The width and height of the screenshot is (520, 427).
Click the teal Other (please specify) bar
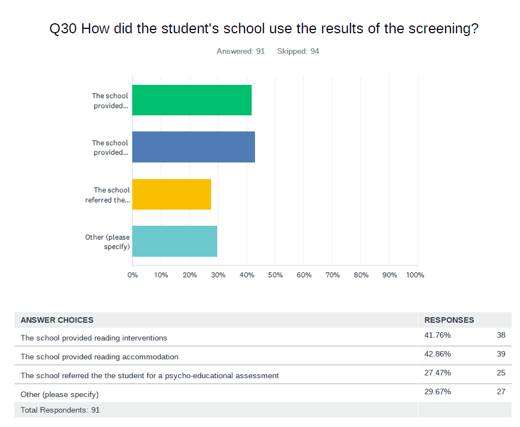[174, 241]
